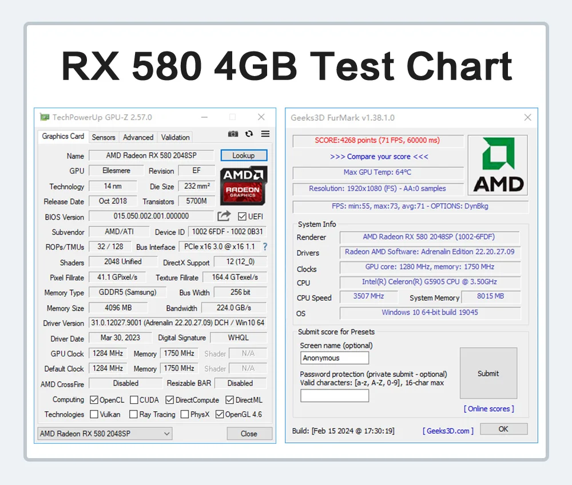Toggle the UEFI checkbox

click(x=242, y=217)
